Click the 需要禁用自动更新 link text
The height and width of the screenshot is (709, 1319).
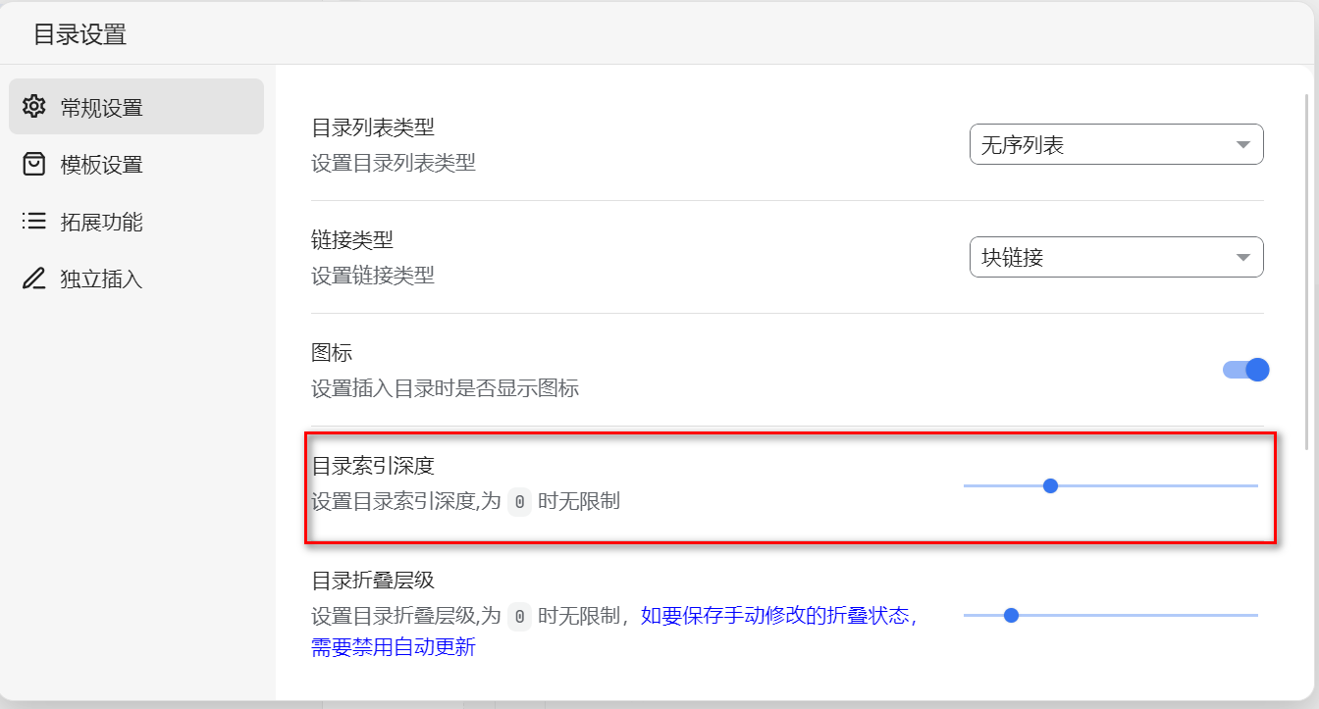pyautogui.click(x=393, y=647)
